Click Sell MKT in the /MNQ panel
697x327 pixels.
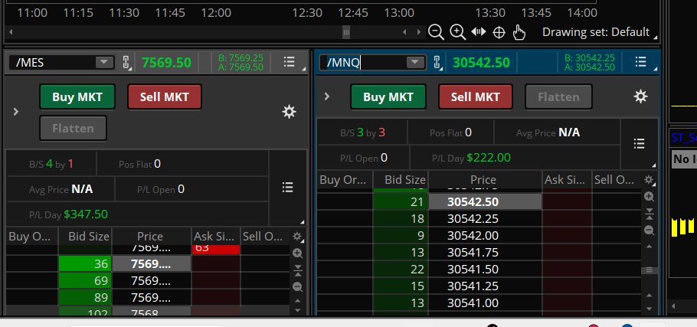(475, 96)
